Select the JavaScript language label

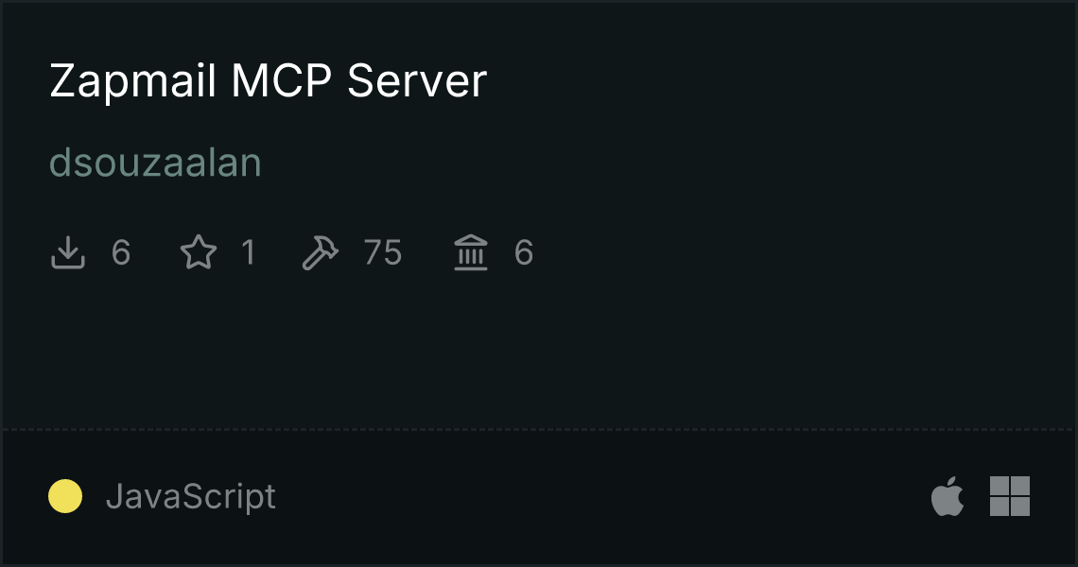point(191,496)
